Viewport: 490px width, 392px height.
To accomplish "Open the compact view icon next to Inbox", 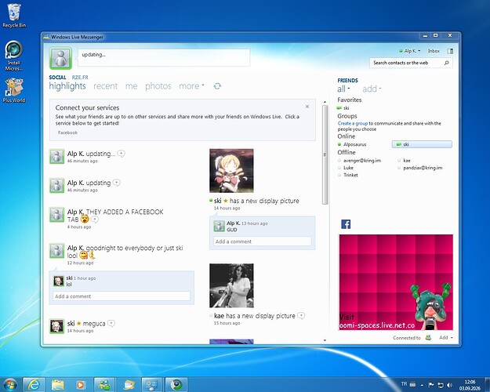I will pyautogui.click(x=450, y=51).
